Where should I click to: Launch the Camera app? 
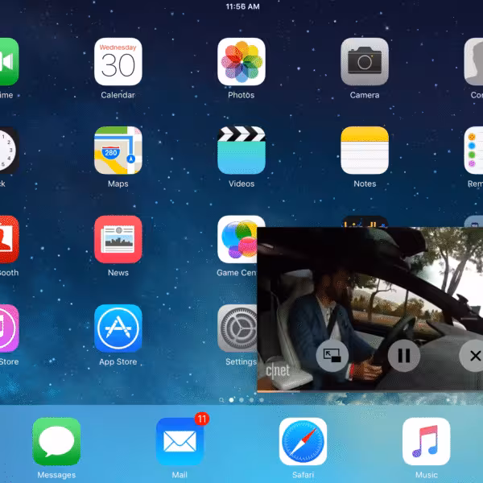365,62
